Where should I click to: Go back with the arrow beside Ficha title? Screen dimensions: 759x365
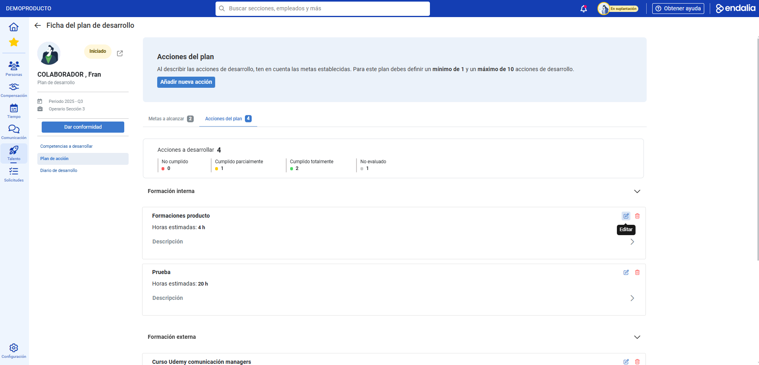[38, 25]
